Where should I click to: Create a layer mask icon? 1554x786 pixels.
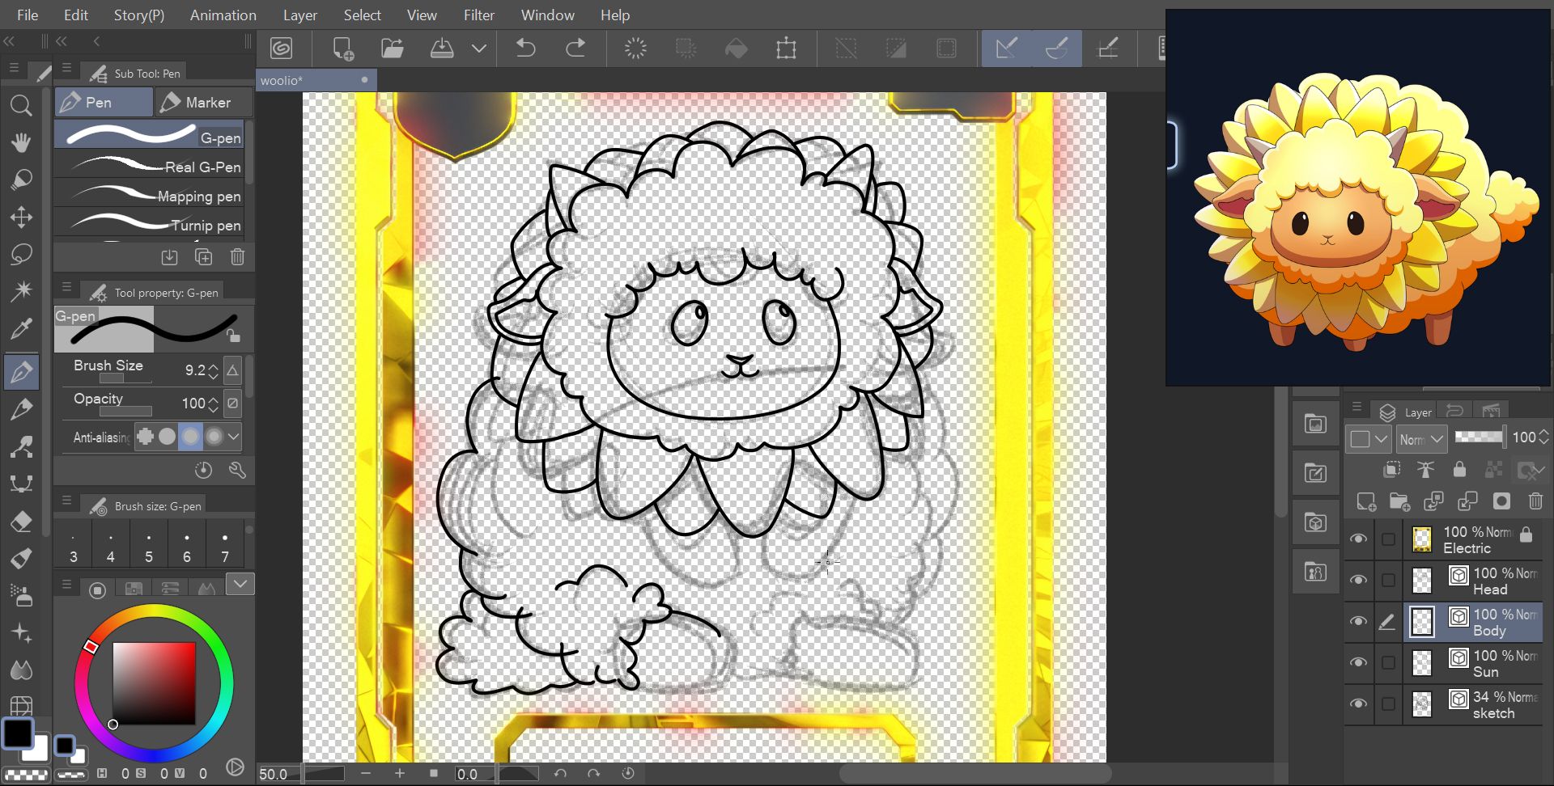pyautogui.click(x=1501, y=501)
